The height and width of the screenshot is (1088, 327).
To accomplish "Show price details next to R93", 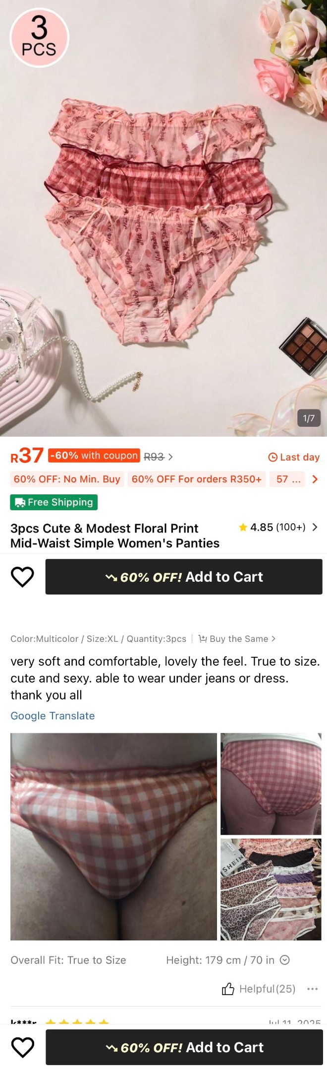I will tap(170, 457).
